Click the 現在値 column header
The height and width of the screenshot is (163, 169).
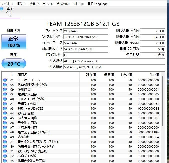point(88,75)
